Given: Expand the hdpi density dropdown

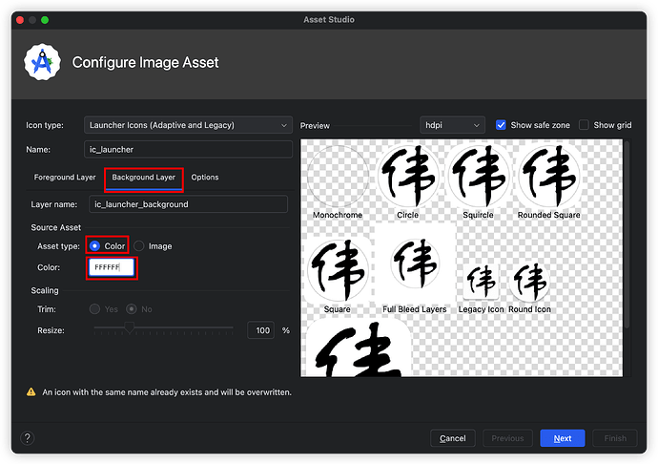Looking at the screenshot, I should [x=452, y=125].
